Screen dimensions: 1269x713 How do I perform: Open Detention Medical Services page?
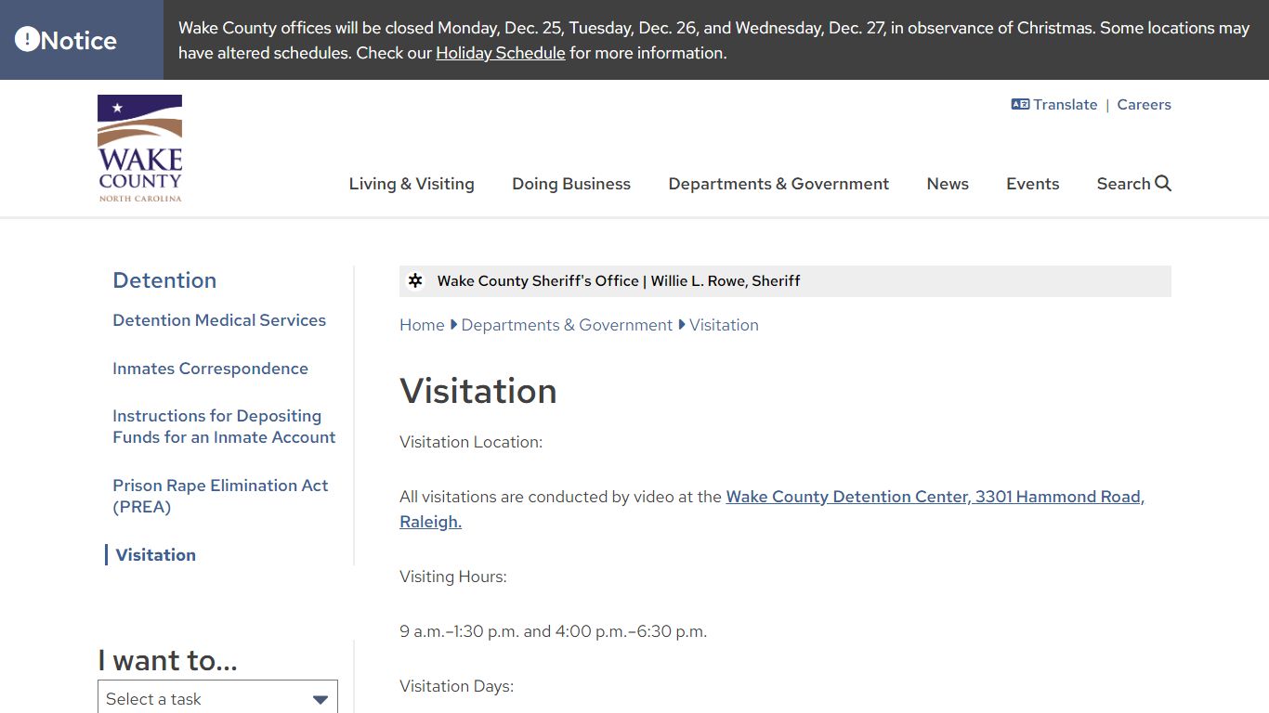click(x=219, y=320)
